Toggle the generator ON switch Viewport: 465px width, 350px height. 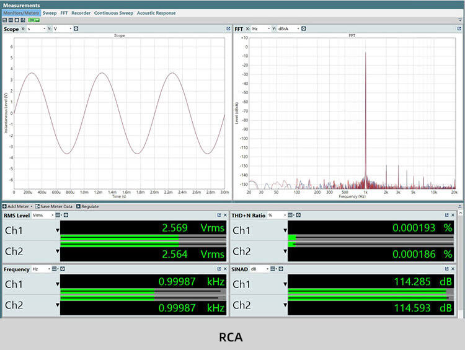[x=33, y=20]
